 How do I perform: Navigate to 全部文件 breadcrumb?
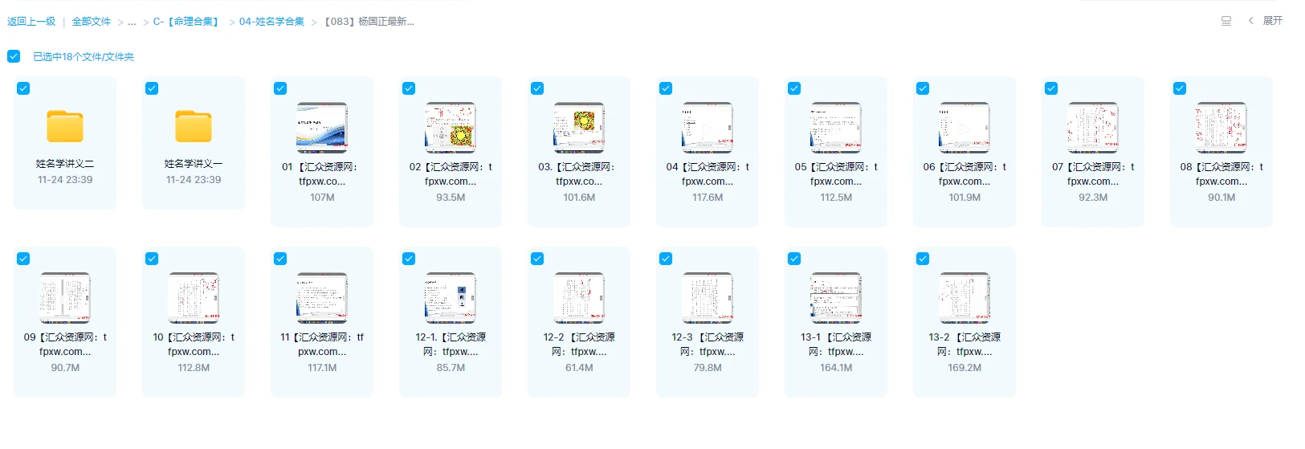tap(92, 22)
